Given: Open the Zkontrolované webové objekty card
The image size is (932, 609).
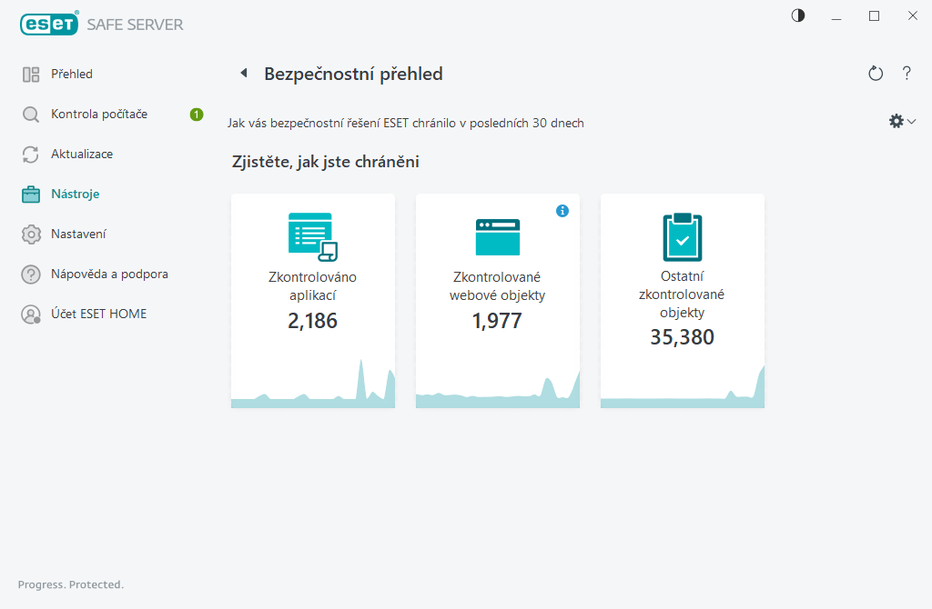Looking at the screenshot, I should click(x=498, y=300).
